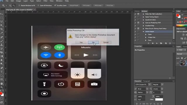187x105 pixels.
Task: Select the Rectangular Marquee tool
Action: (1, 18)
